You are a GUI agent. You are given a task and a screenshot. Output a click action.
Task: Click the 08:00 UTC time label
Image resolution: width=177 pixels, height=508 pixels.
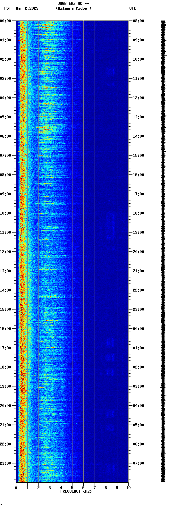(139, 21)
